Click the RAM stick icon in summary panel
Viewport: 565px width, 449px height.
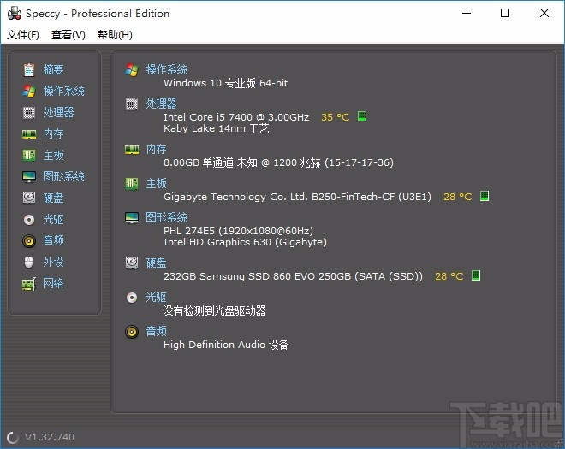coord(132,150)
